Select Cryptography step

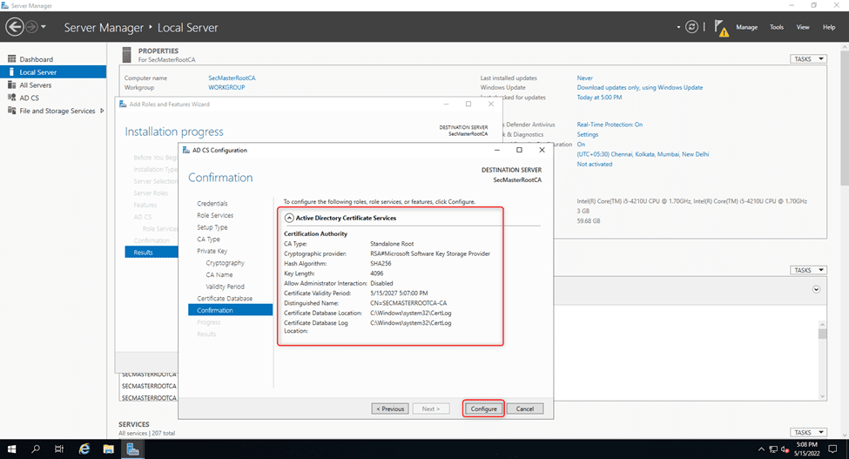pos(226,263)
